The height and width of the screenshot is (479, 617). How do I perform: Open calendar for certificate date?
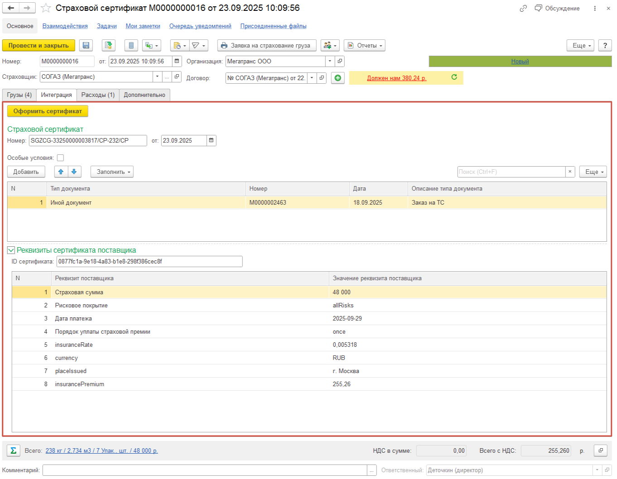(211, 140)
